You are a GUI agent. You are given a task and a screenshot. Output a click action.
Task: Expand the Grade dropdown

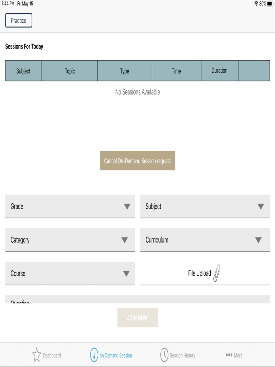tap(70, 206)
